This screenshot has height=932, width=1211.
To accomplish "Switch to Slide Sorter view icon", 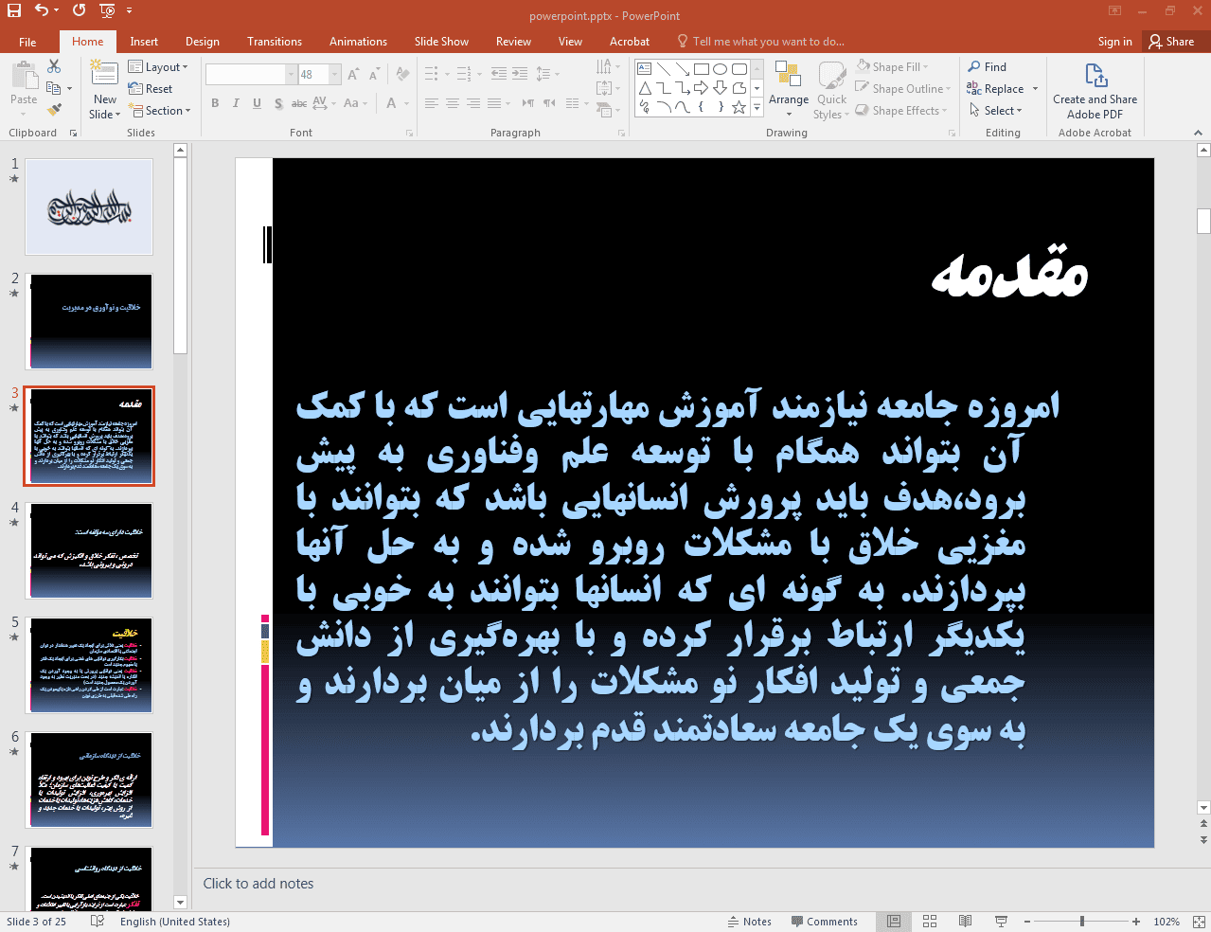I will coord(930,922).
